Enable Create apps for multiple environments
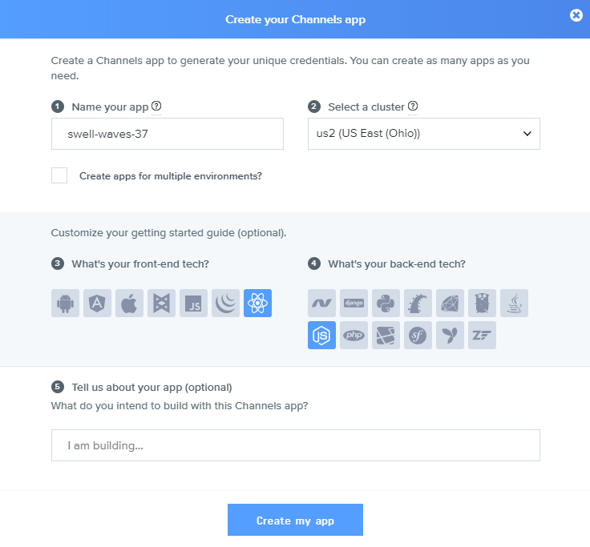 click(x=59, y=175)
